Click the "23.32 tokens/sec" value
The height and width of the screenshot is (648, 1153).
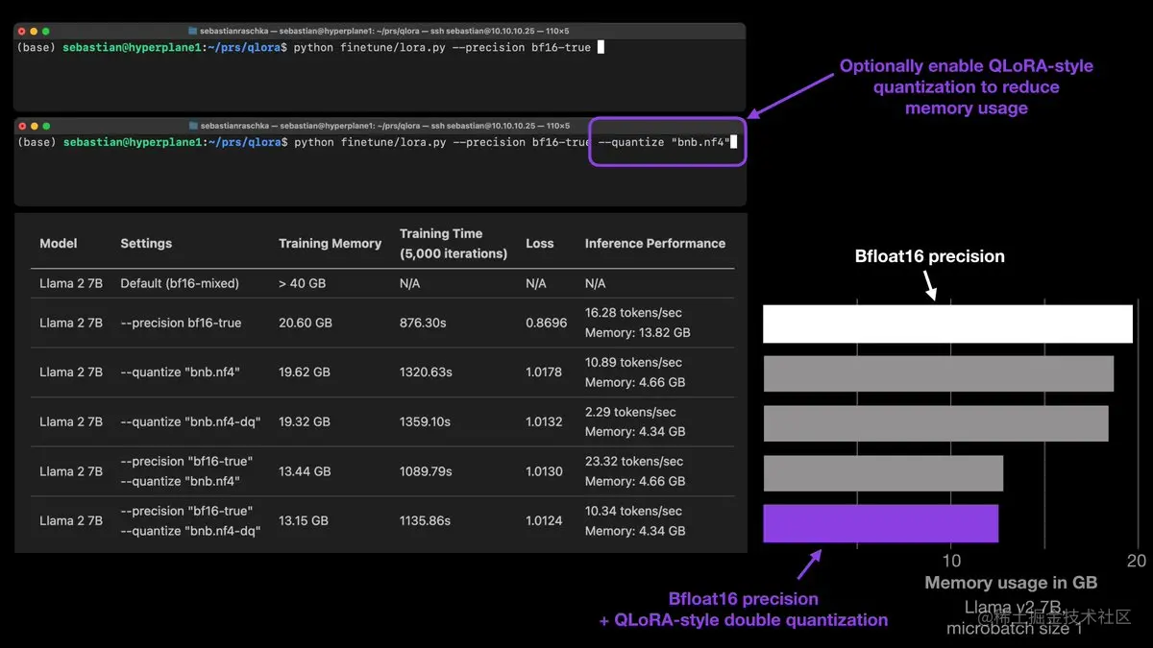[634, 462]
